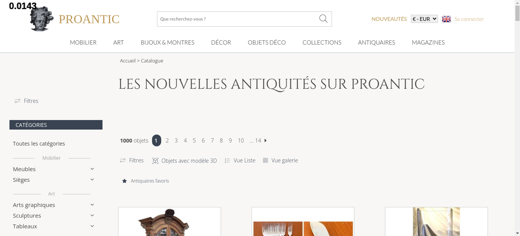Open the EUR currency dropdown
This screenshot has width=520, height=236.
pyautogui.click(x=424, y=19)
